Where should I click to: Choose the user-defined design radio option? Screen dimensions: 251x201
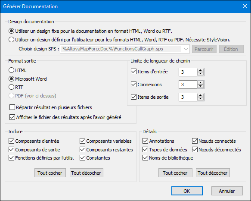click(x=11, y=40)
